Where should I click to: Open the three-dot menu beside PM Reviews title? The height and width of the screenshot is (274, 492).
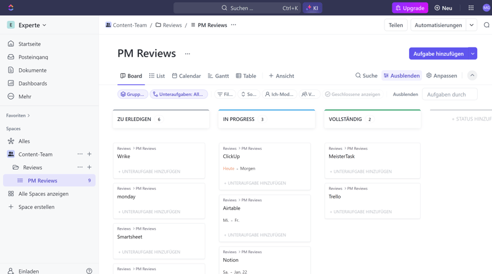pos(188,53)
